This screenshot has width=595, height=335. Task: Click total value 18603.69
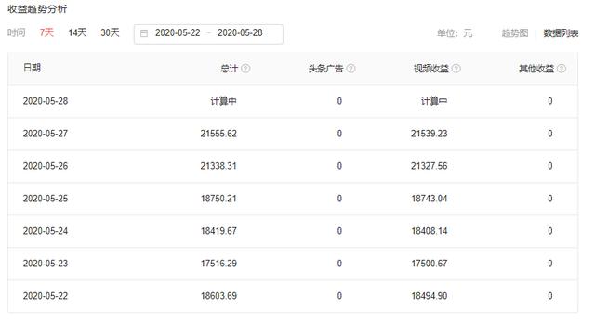(218, 296)
